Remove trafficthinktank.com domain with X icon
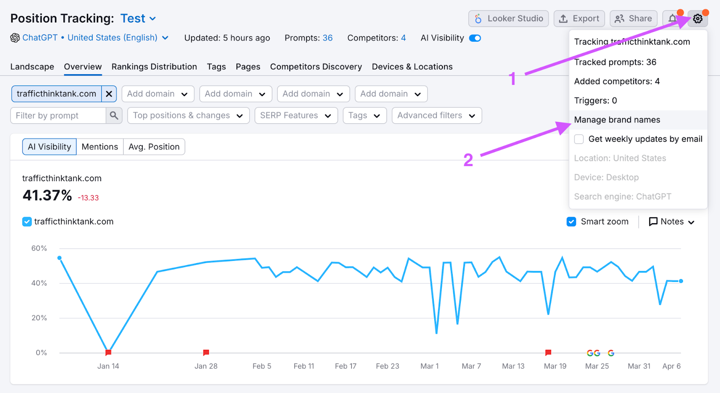 109,94
